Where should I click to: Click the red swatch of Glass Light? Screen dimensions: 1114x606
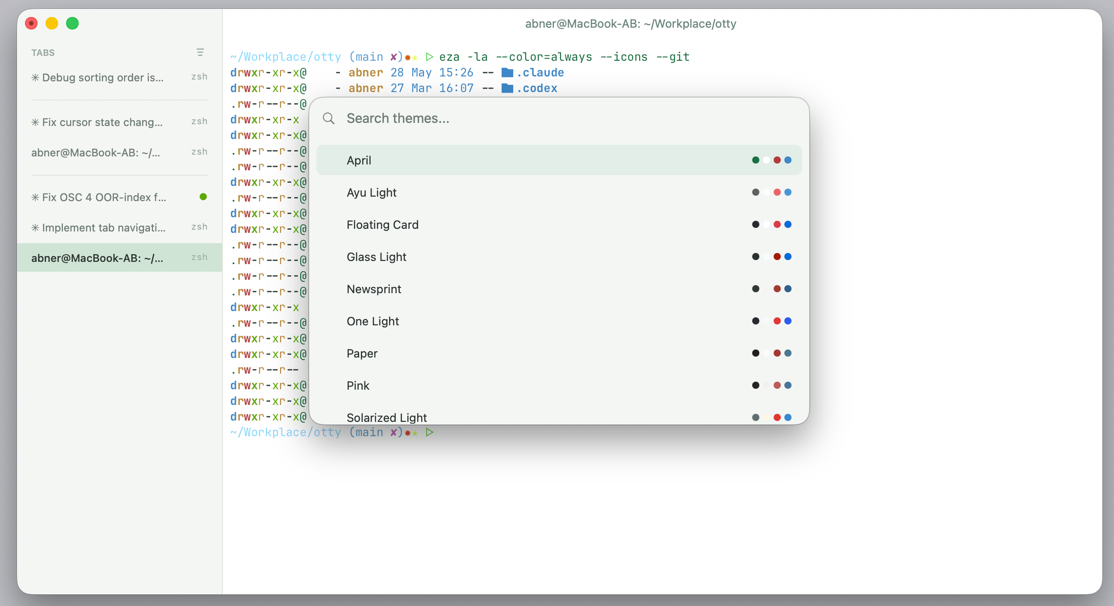(777, 257)
